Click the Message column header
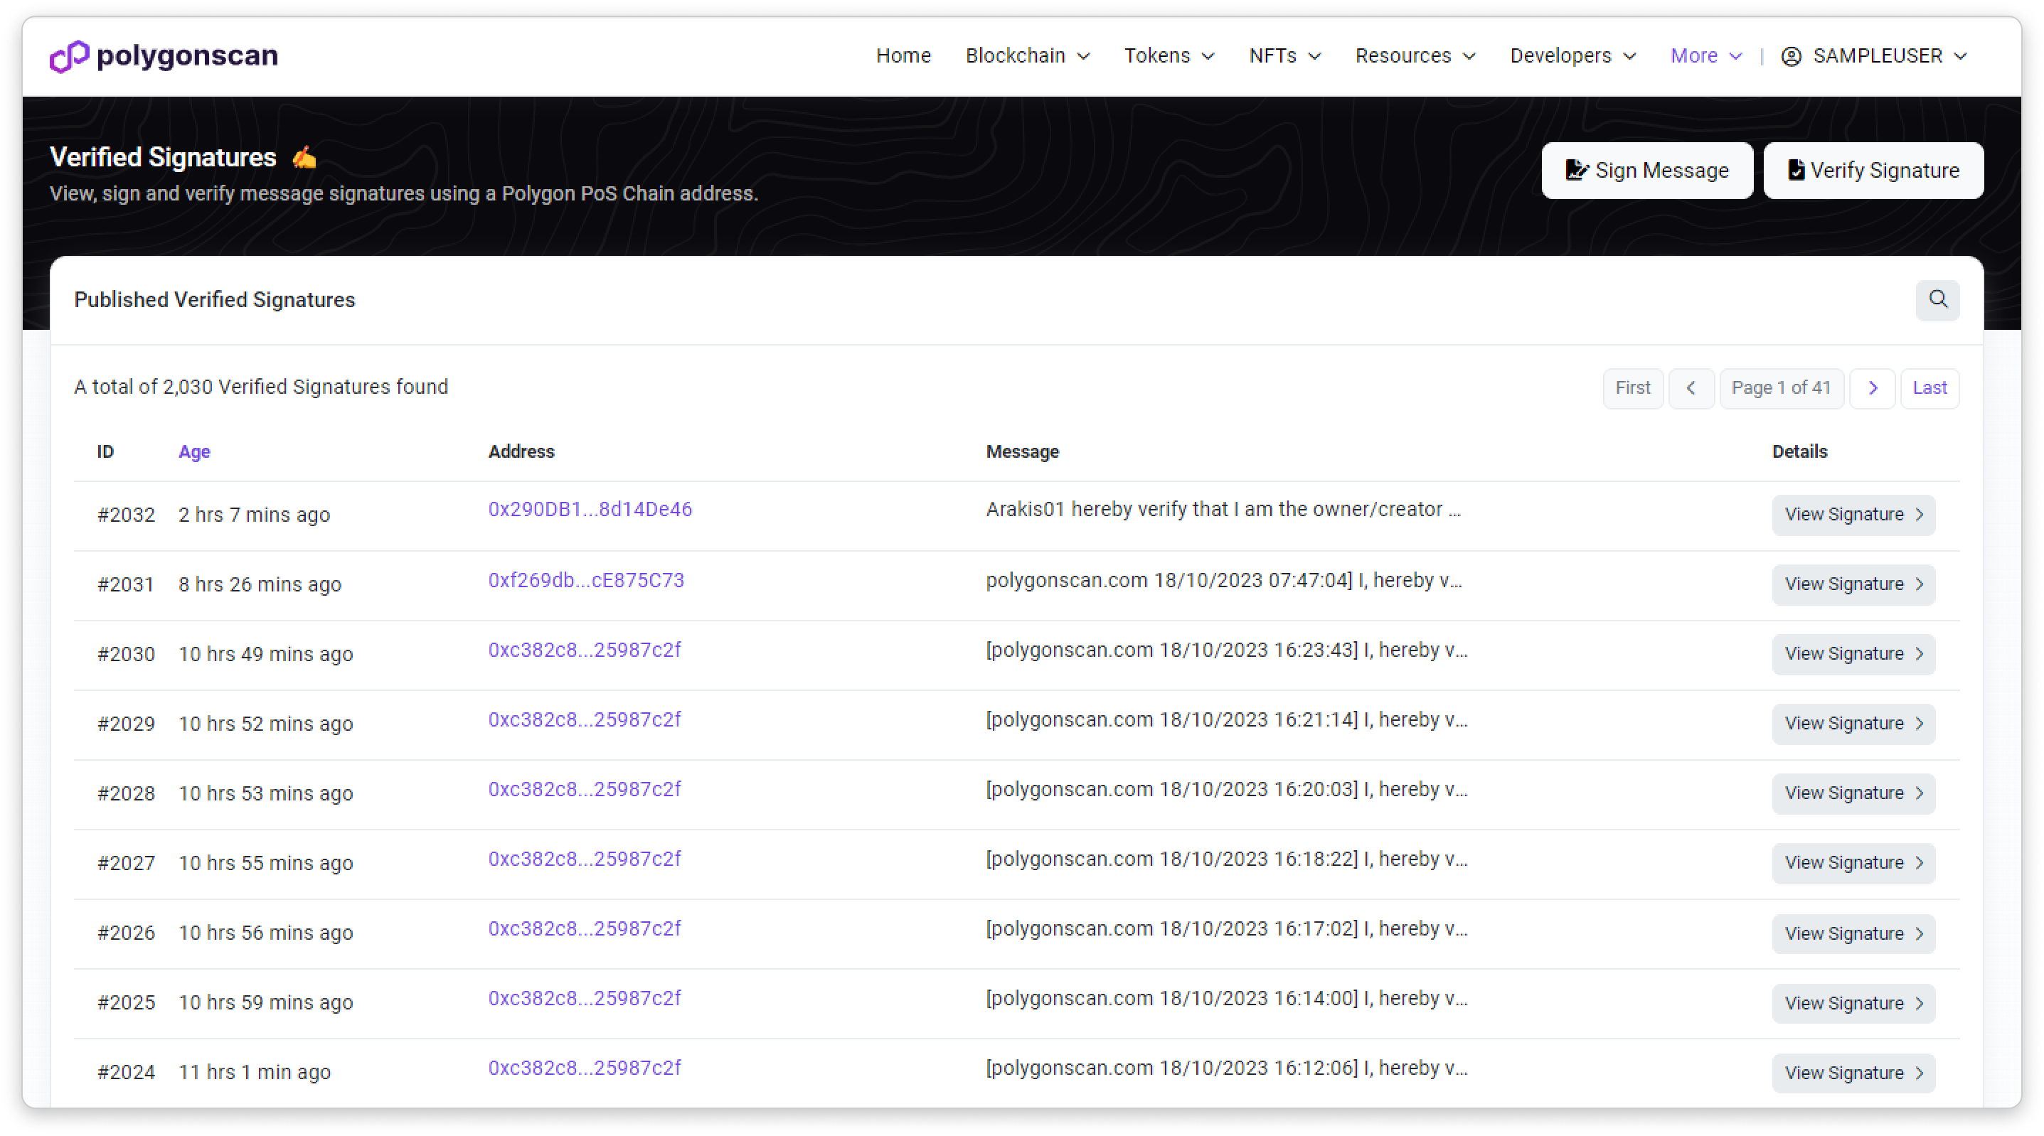Viewport: 2044px width, 1136px height. click(1022, 451)
